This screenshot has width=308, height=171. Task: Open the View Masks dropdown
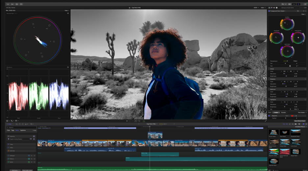point(302,113)
